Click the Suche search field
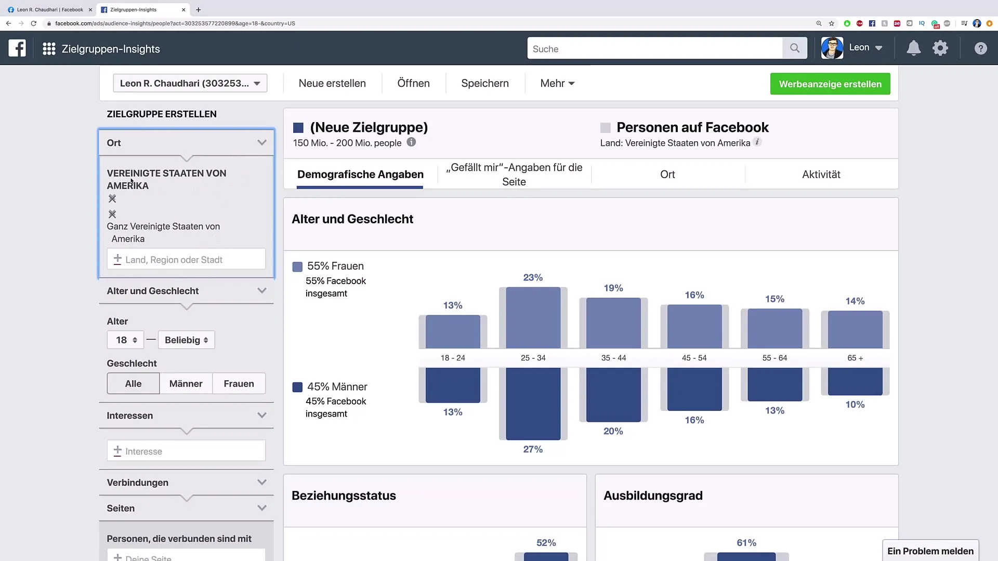Image resolution: width=998 pixels, height=561 pixels. coord(654,48)
